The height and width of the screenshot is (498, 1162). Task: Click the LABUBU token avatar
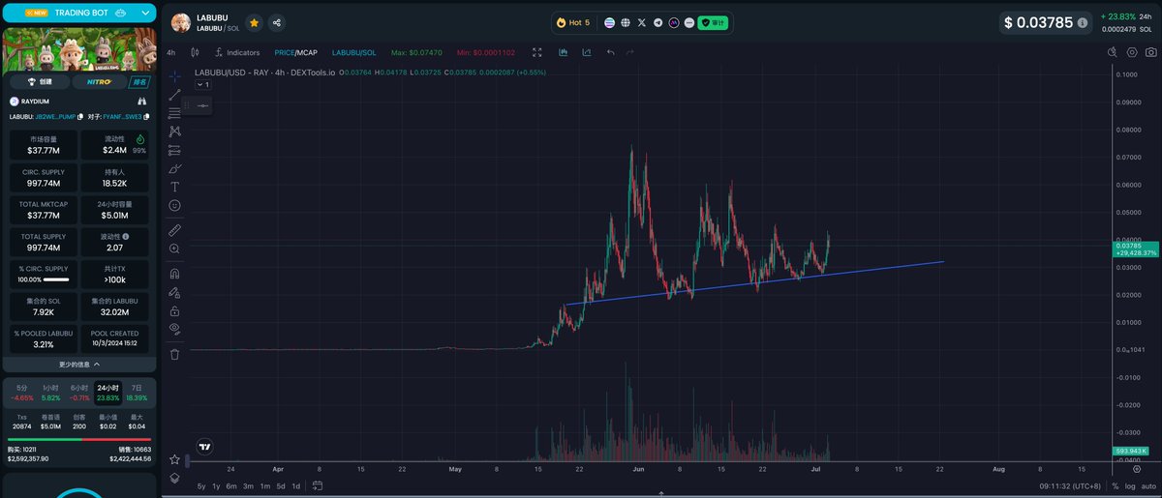coord(181,22)
